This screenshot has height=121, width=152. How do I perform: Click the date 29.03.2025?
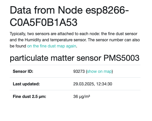pos(84,84)
